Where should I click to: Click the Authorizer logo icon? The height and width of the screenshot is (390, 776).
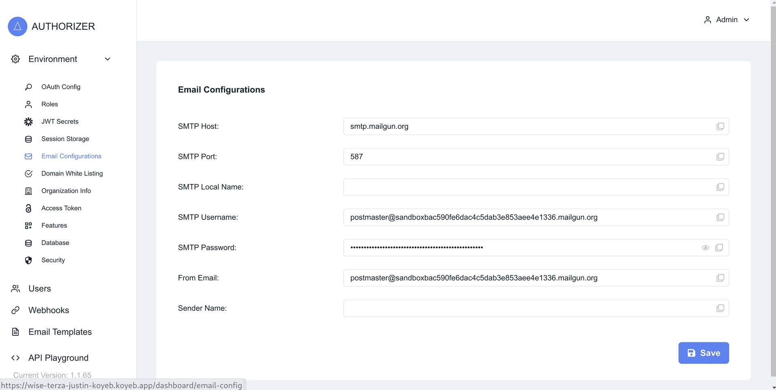click(17, 27)
